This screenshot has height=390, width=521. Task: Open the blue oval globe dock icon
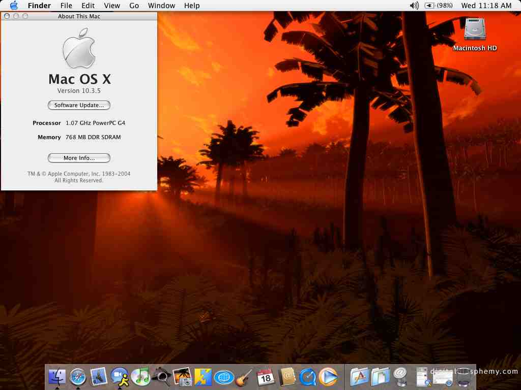coord(224,377)
